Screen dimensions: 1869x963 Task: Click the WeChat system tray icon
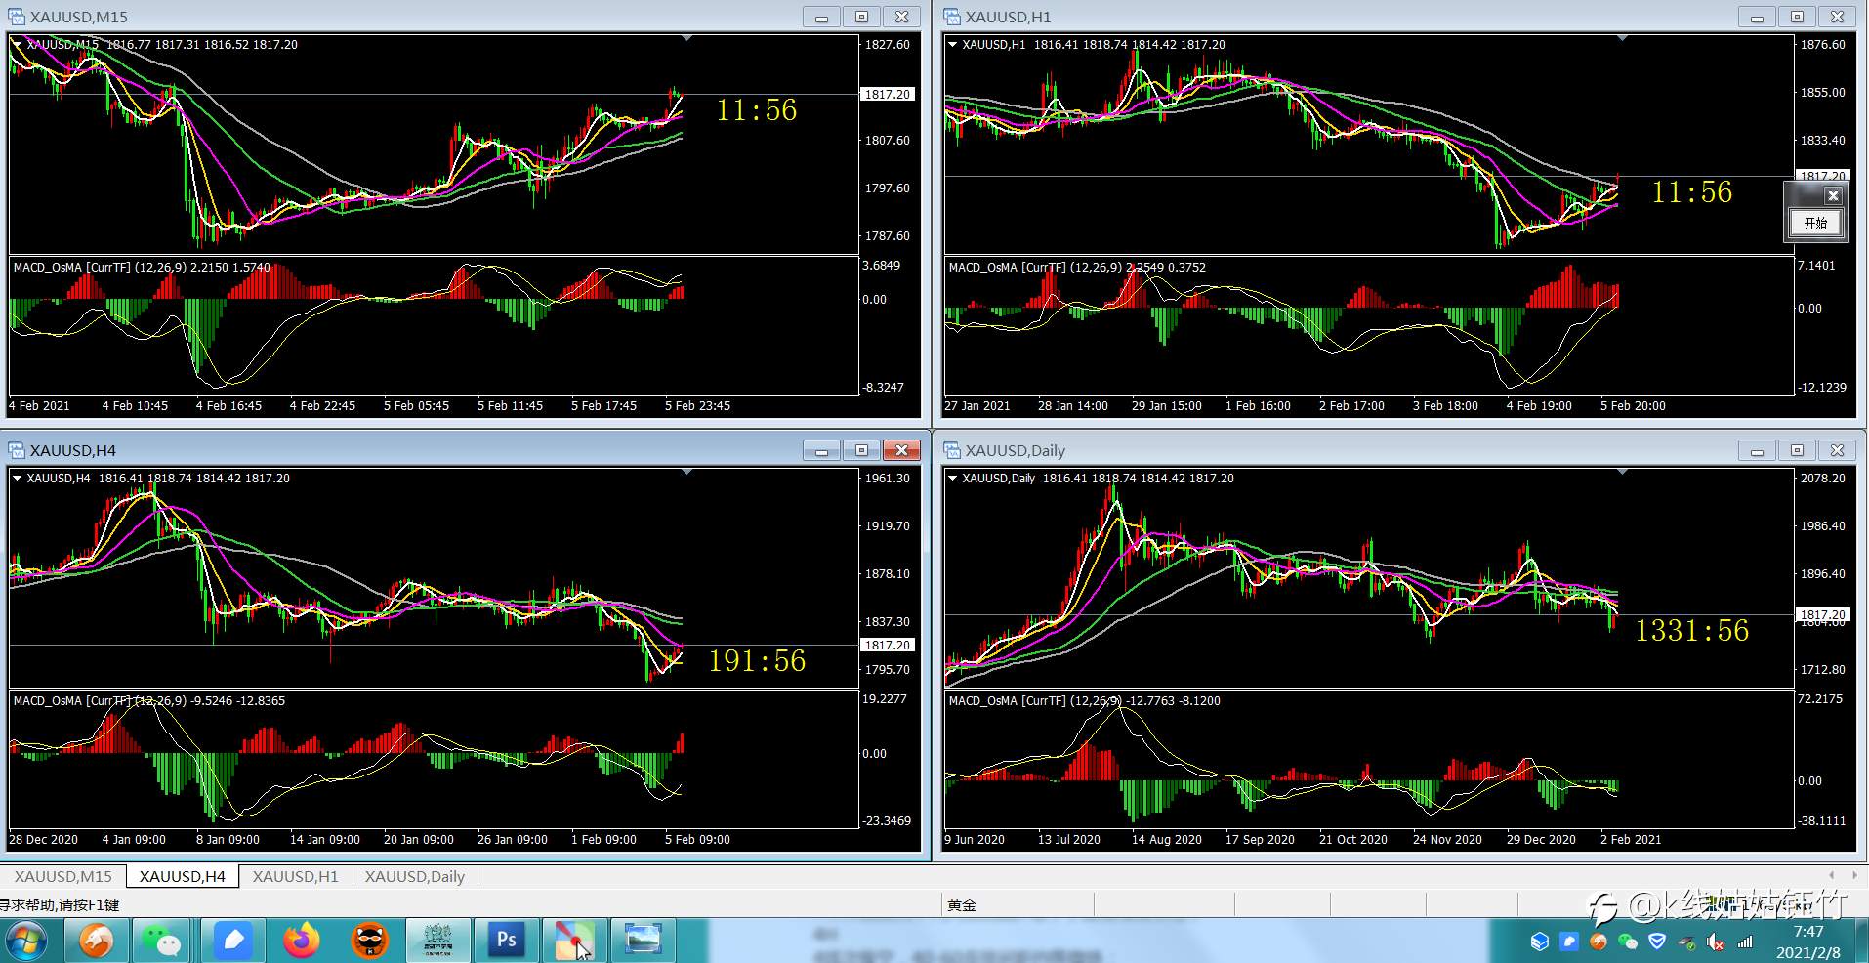click(x=1628, y=942)
